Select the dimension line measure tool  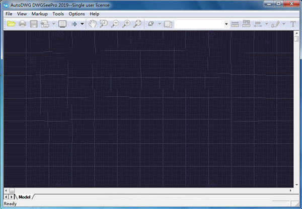tap(258, 24)
